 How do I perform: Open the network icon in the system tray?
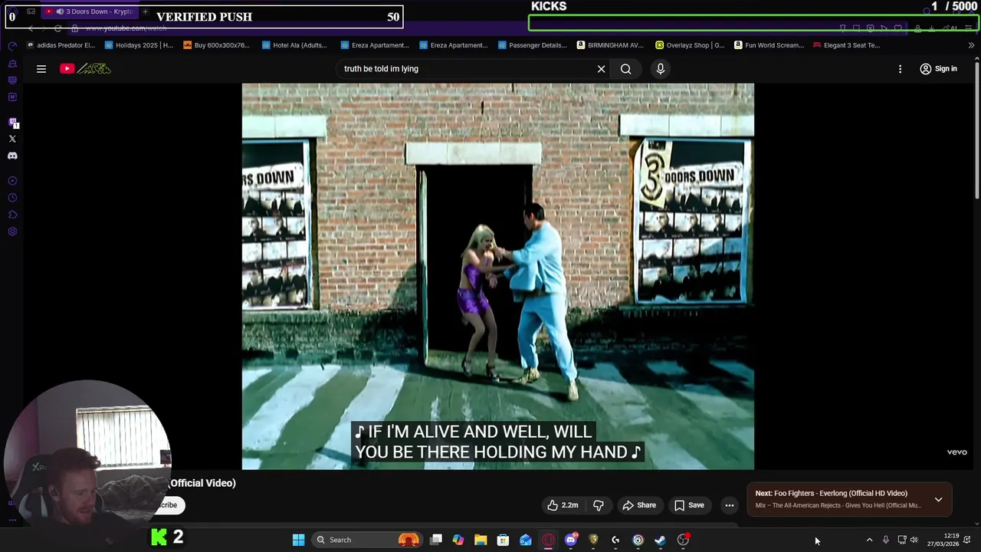[x=902, y=540]
